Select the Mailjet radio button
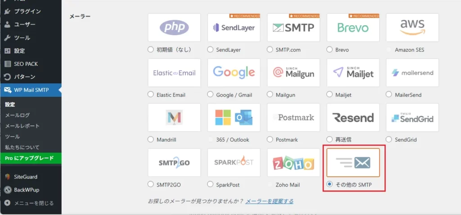This screenshot has height=215, width=461. (330, 95)
